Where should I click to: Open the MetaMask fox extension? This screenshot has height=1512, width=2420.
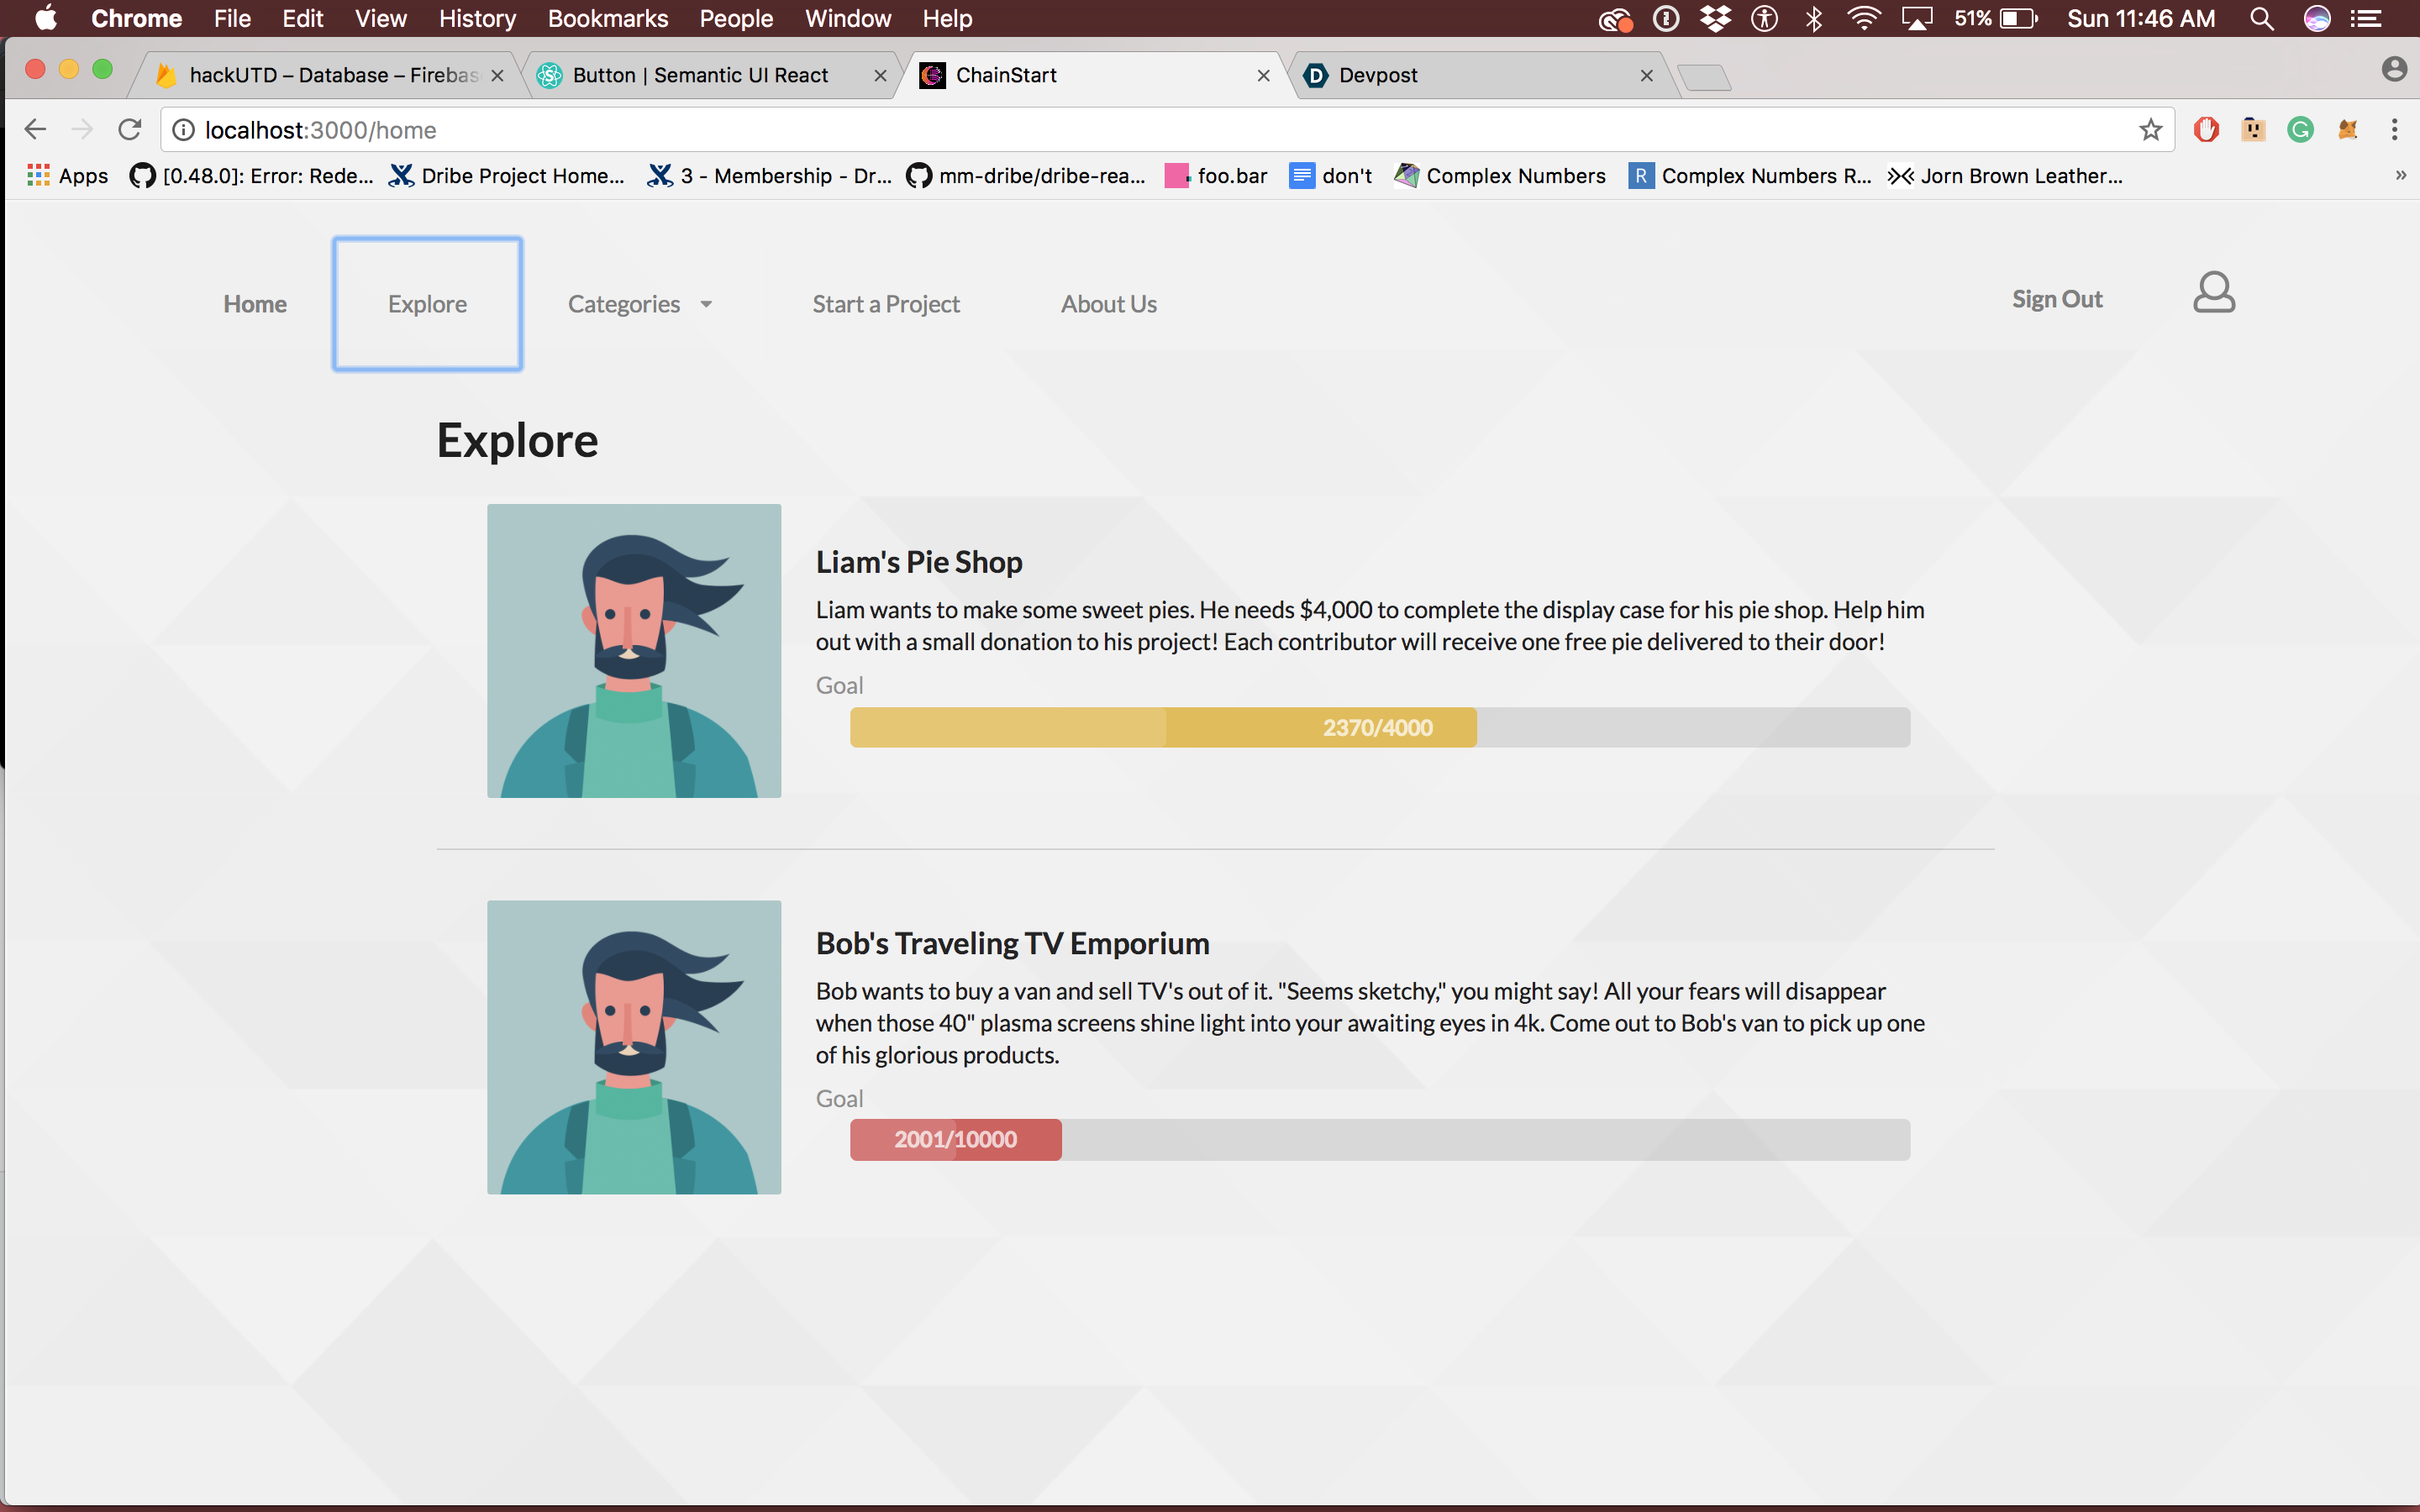tap(2347, 130)
